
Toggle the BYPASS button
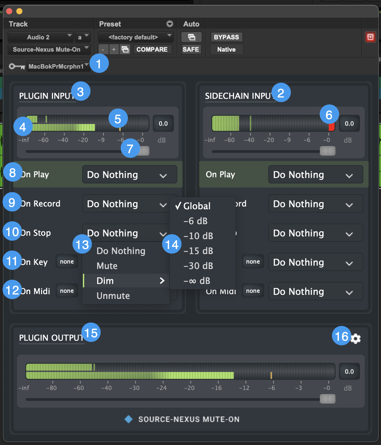click(226, 37)
